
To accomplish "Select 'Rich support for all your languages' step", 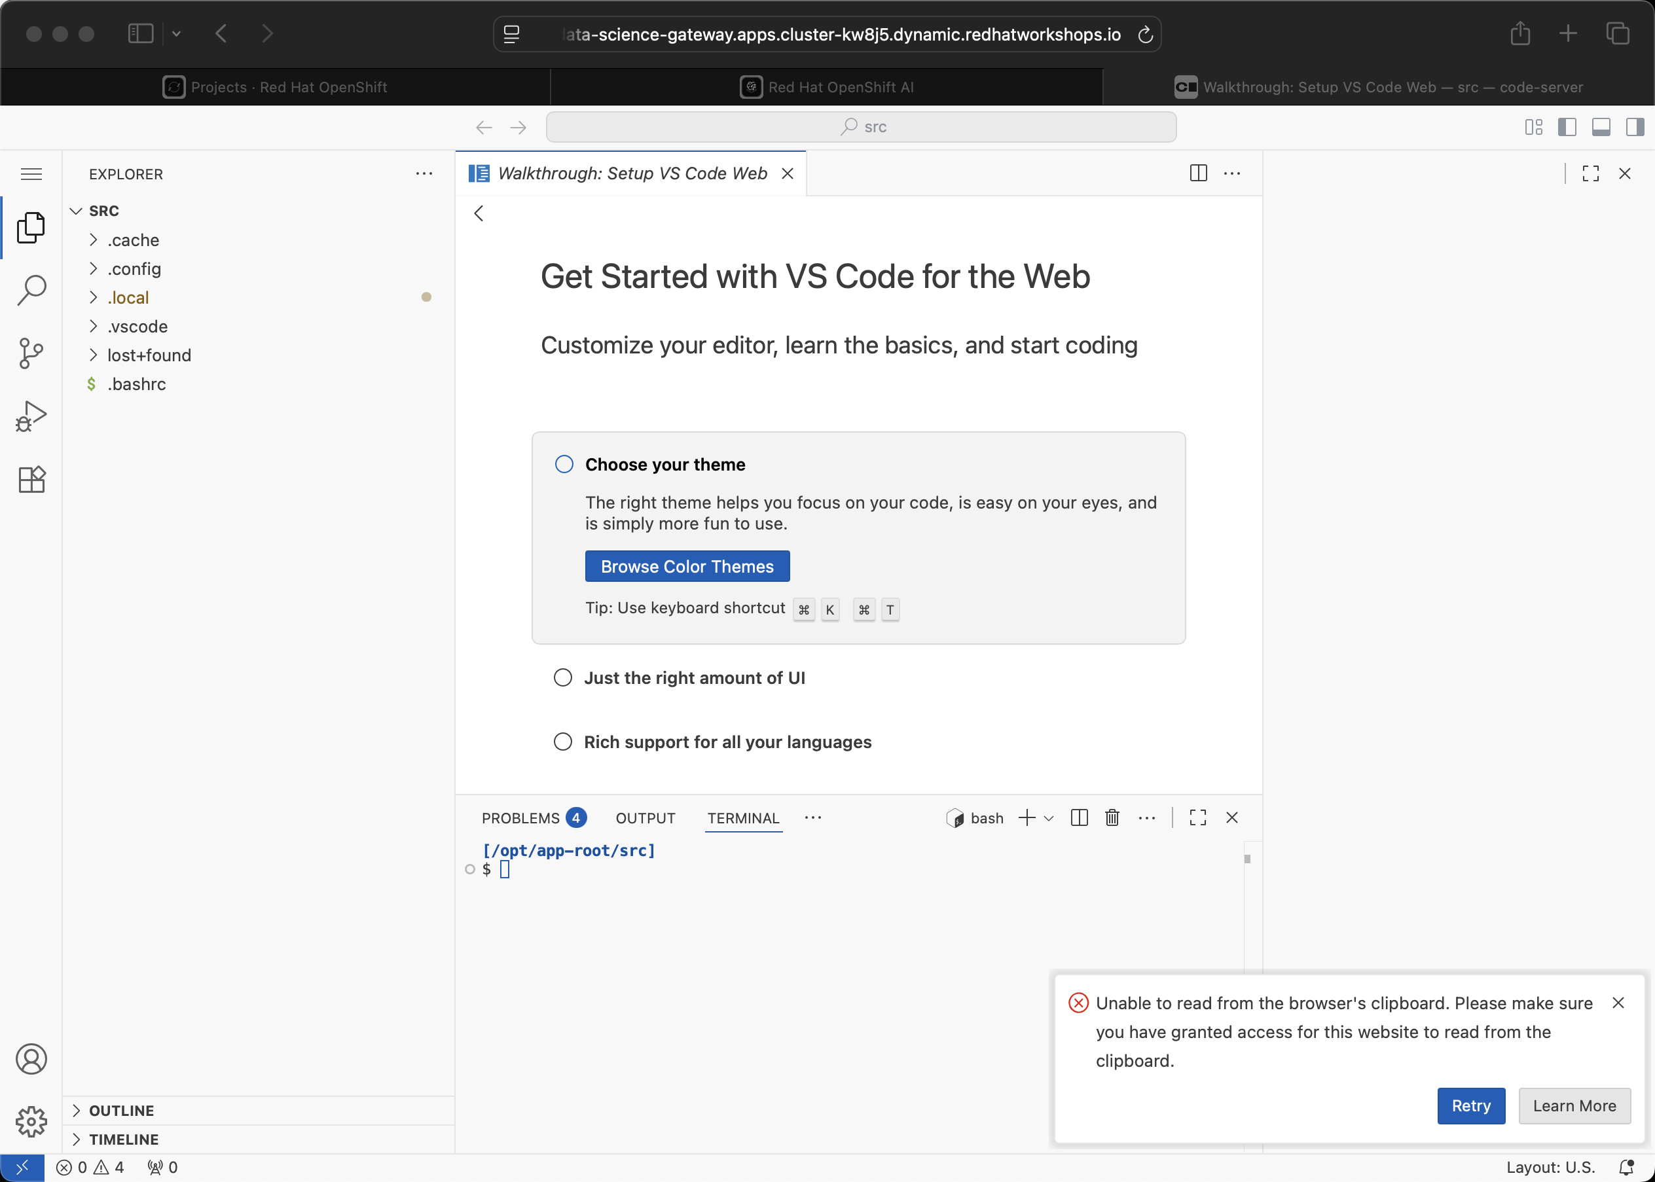I will 727,742.
